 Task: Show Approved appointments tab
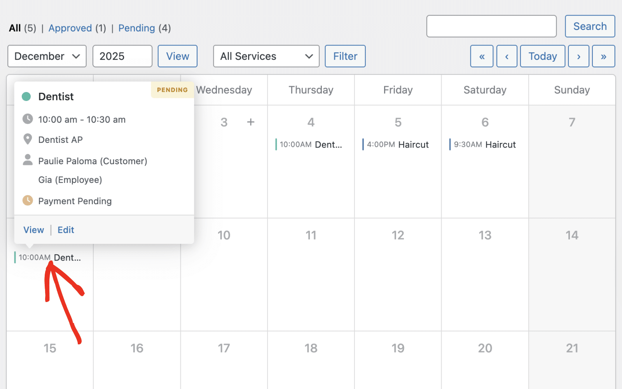70,28
